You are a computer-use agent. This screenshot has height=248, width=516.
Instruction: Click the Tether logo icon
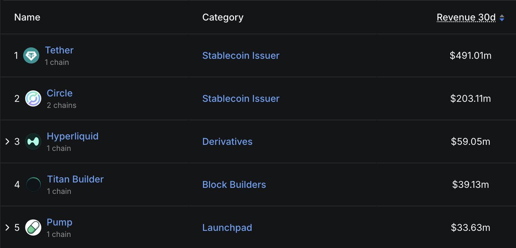[31, 56]
